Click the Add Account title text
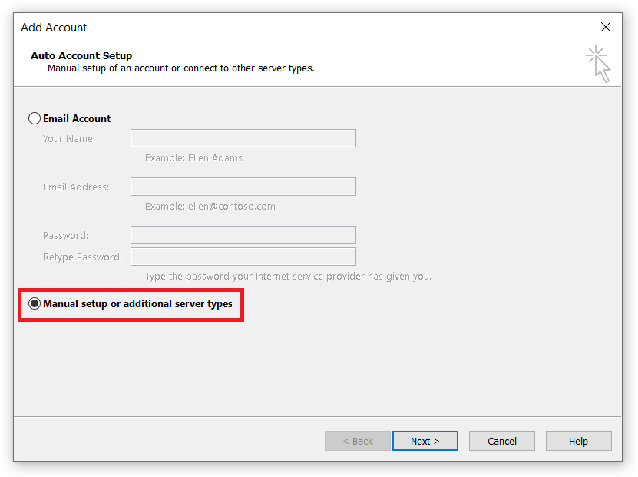The width and height of the screenshot is (638, 477). (54, 28)
